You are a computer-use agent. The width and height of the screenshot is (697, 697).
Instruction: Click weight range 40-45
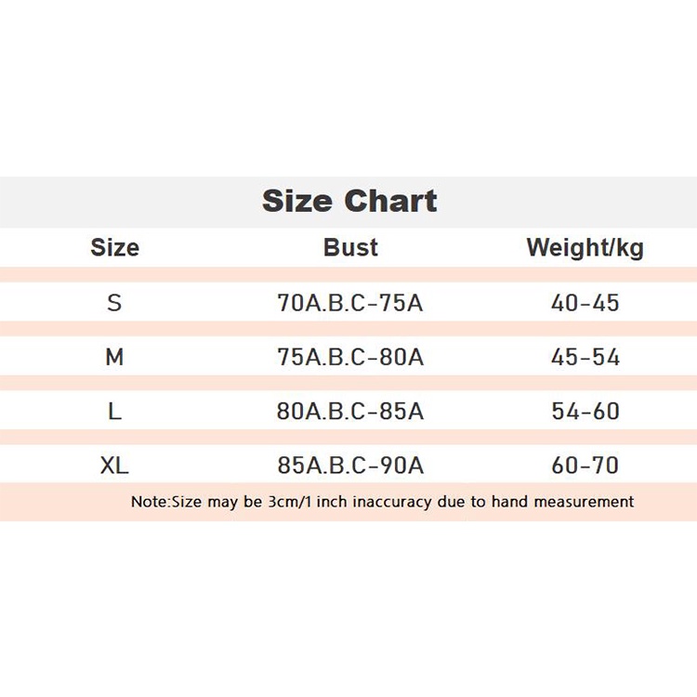[x=585, y=303]
